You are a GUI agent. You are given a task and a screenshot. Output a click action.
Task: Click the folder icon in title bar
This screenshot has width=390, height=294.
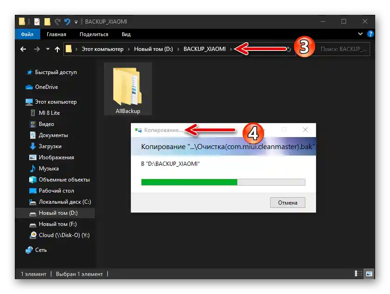pyautogui.click(x=22, y=22)
